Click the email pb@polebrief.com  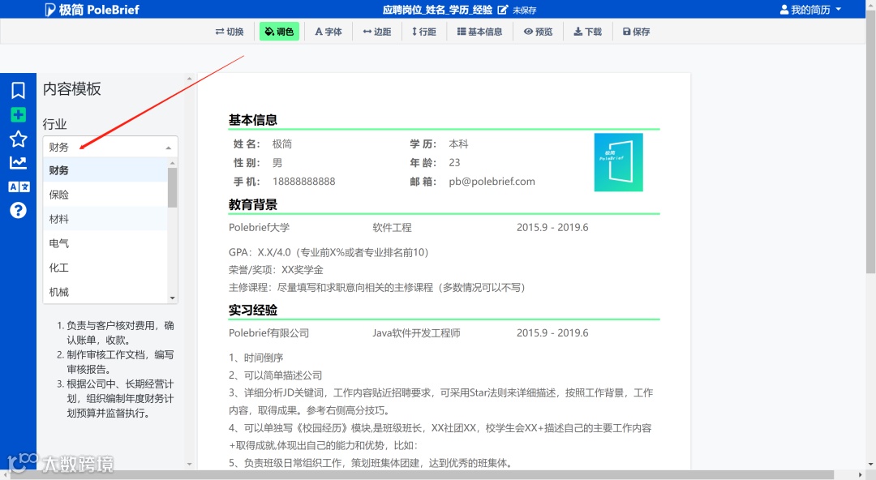tap(492, 182)
